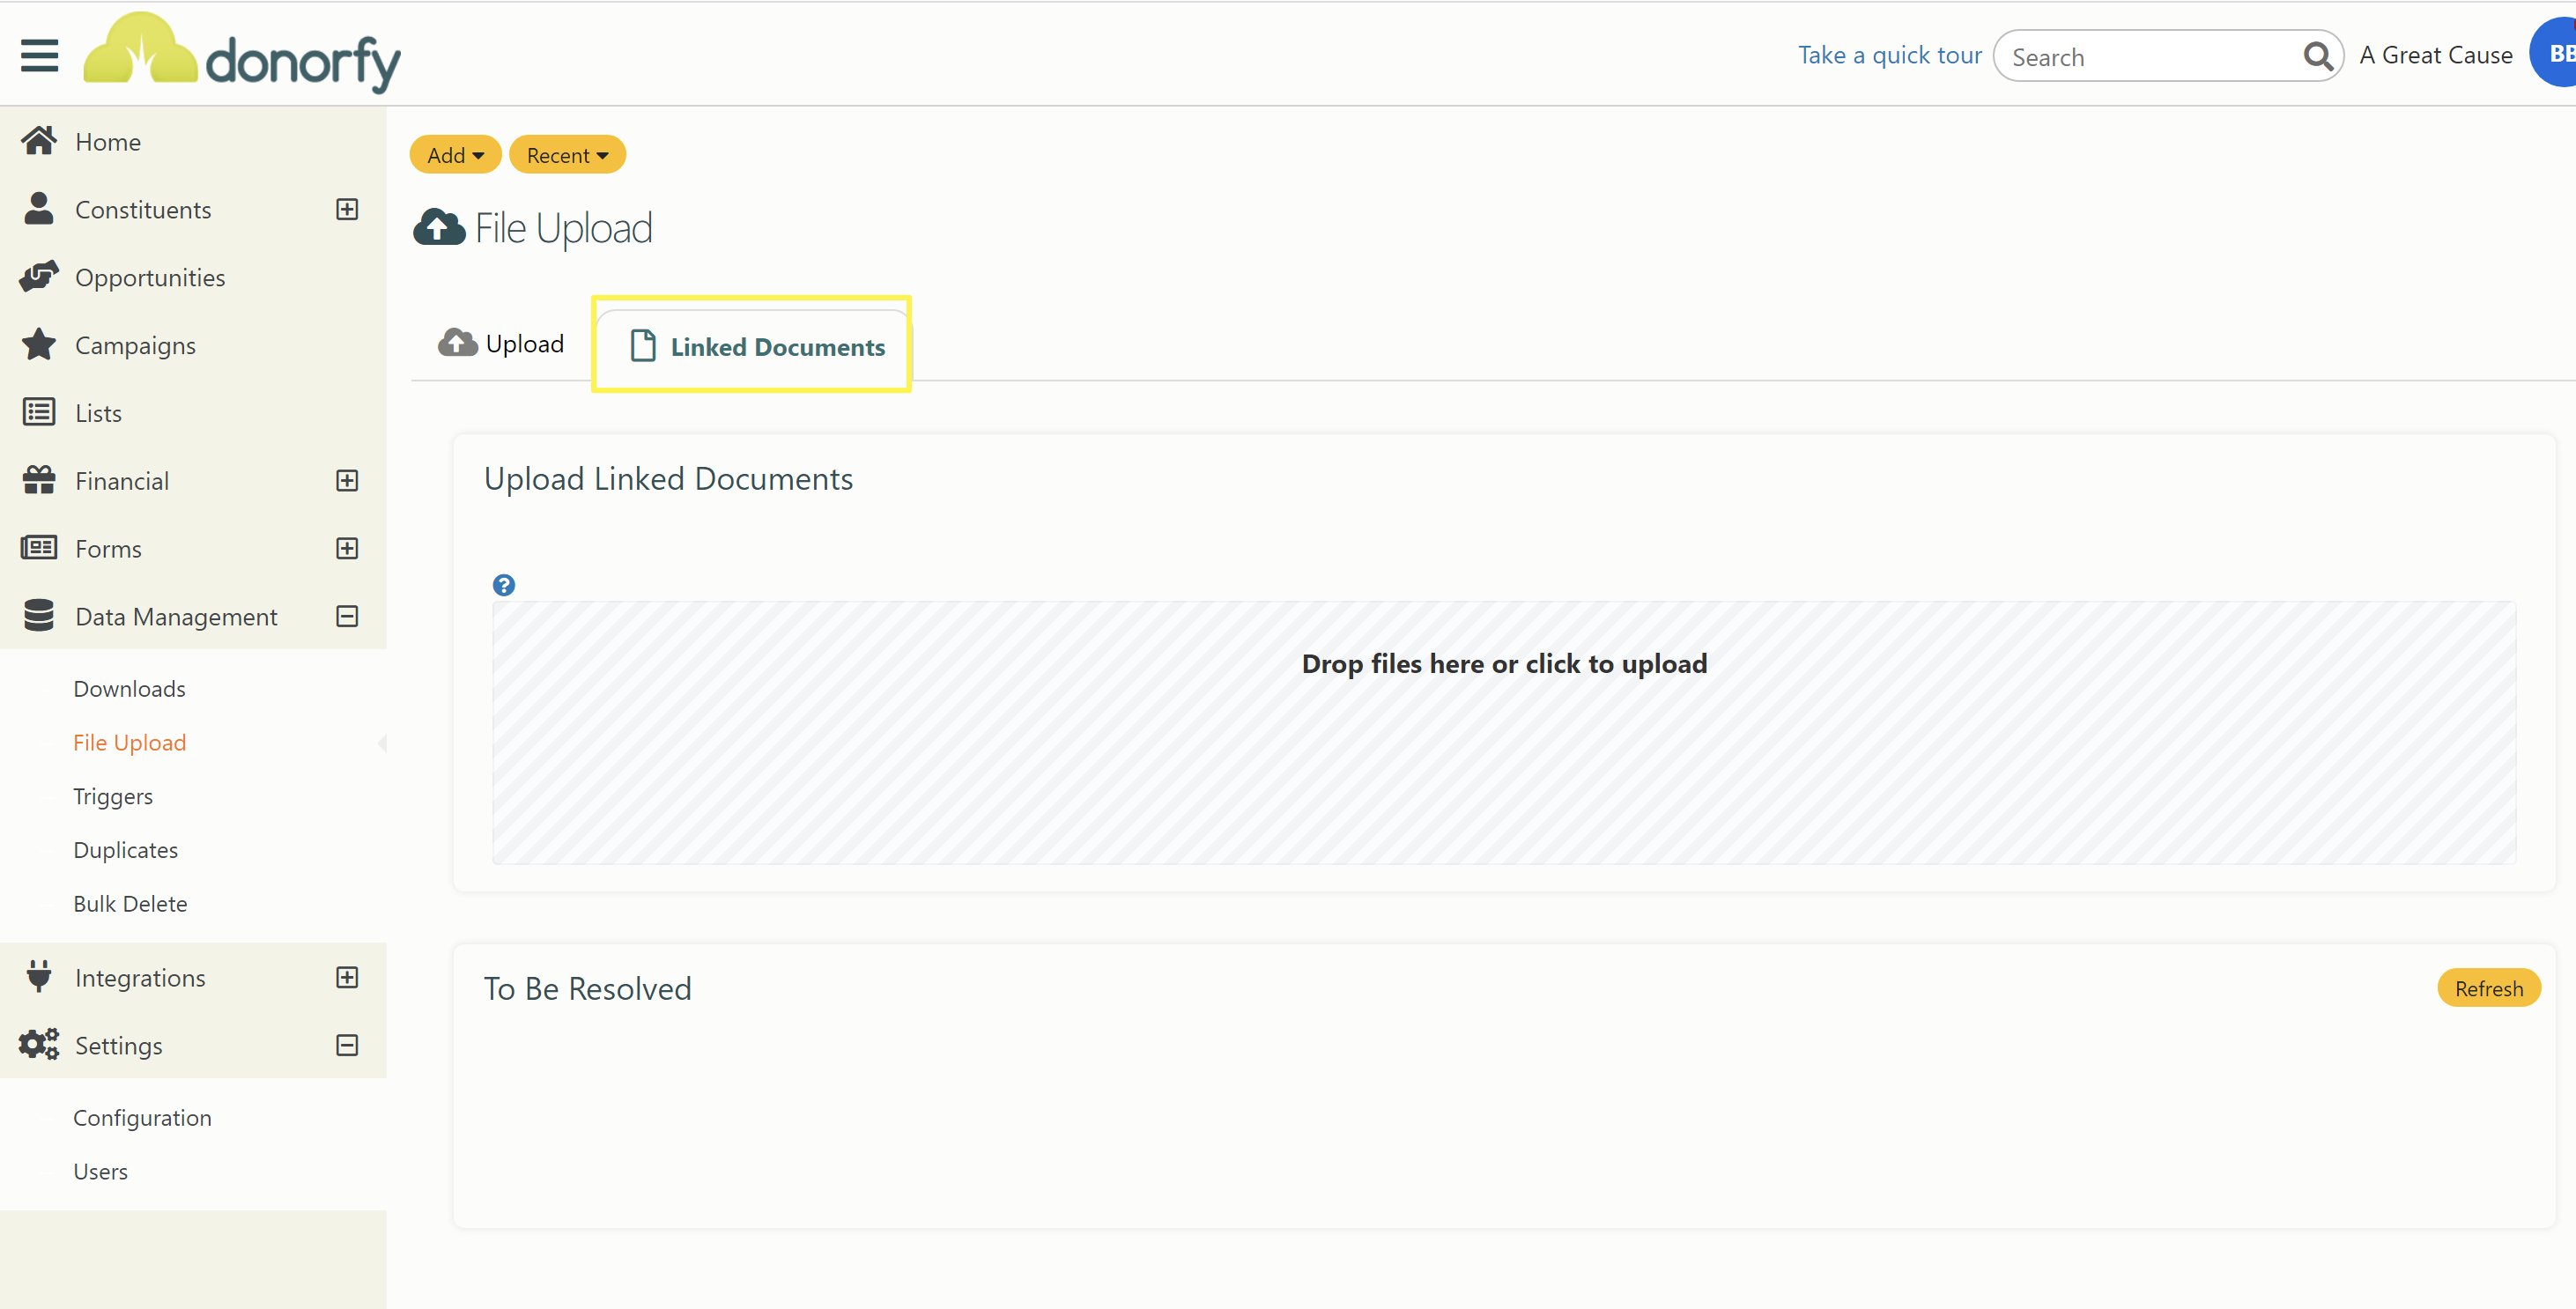The height and width of the screenshot is (1309, 2576).
Task: Open Data Management via the database icon
Action: pos(38,616)
